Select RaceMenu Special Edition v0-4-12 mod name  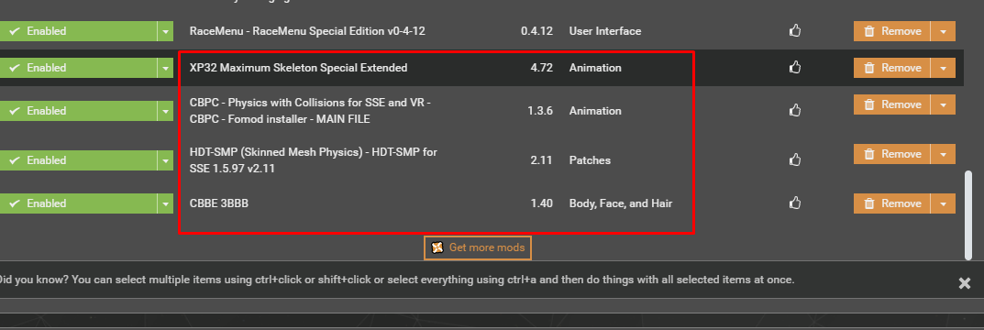tap(307, 31)
